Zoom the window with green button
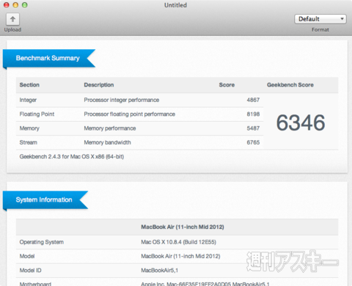The width and height of the screenshot is (352, 286). [x=25, y=5]
